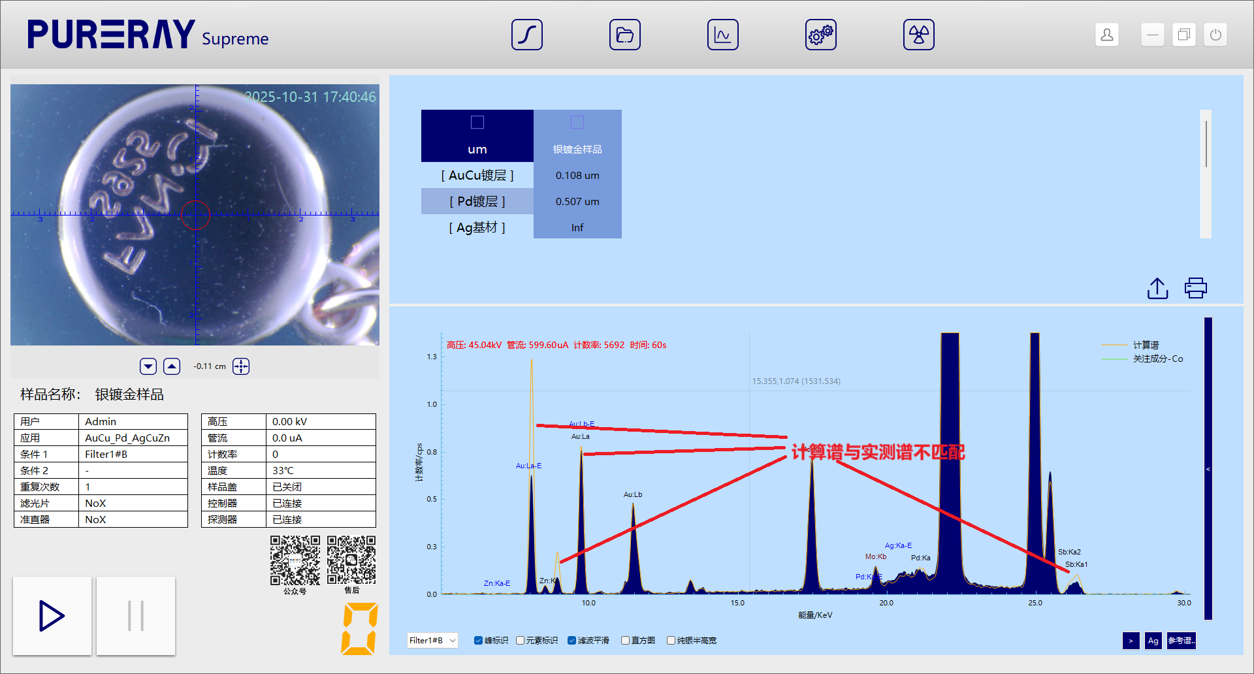This screenshot has width=1254, height=674.
Task: Click the print results icon
Action: click(1196, 288)
